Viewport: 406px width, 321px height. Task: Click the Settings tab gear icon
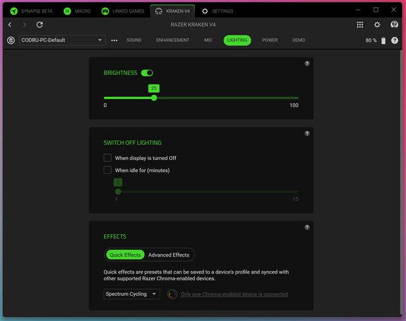coord(205,11)
